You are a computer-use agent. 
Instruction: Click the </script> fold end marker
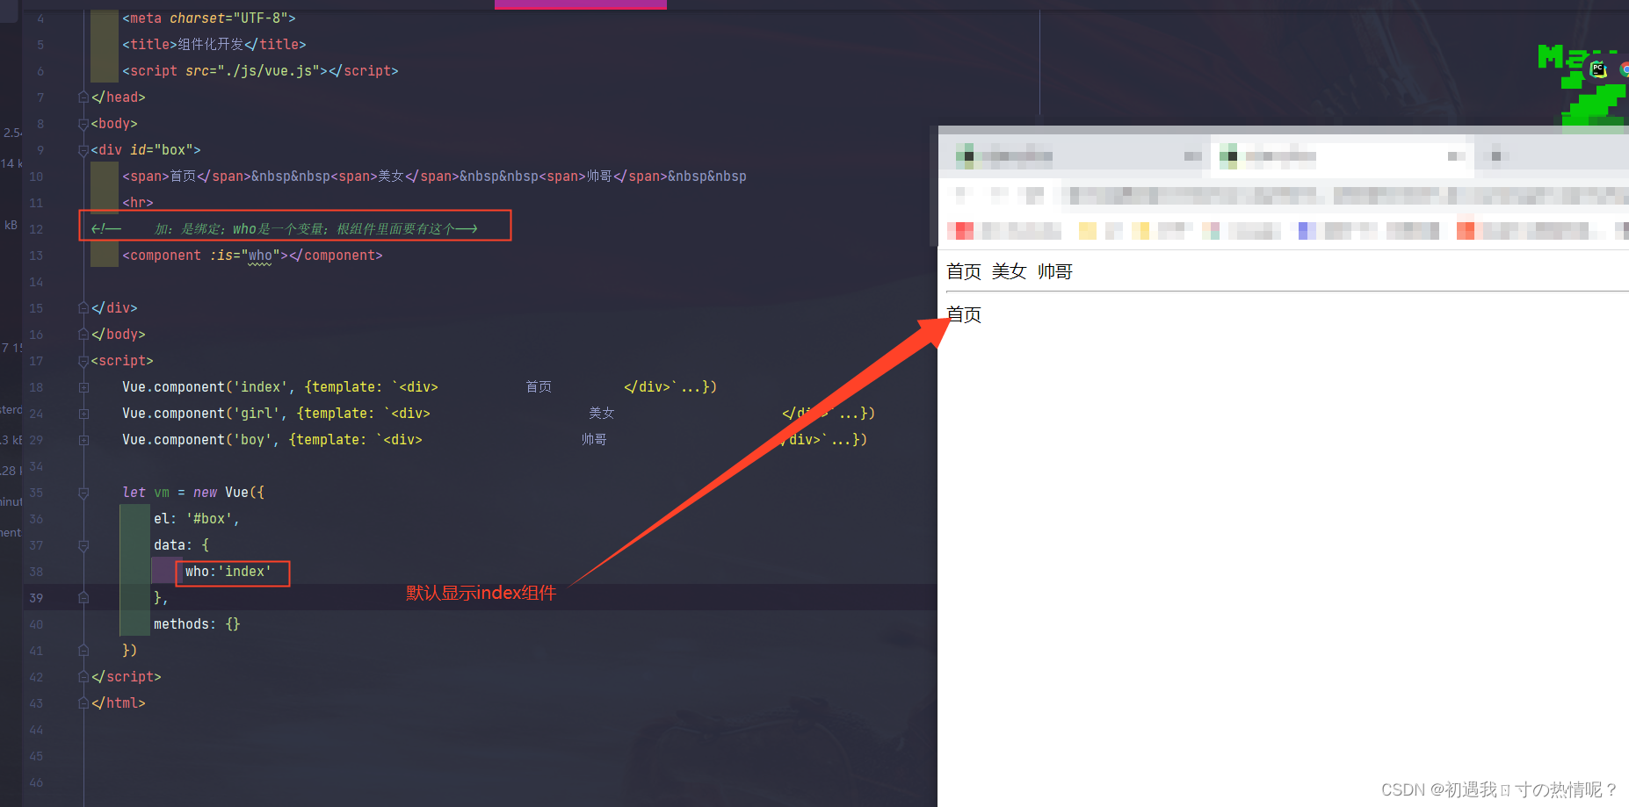tap(83, 677)
